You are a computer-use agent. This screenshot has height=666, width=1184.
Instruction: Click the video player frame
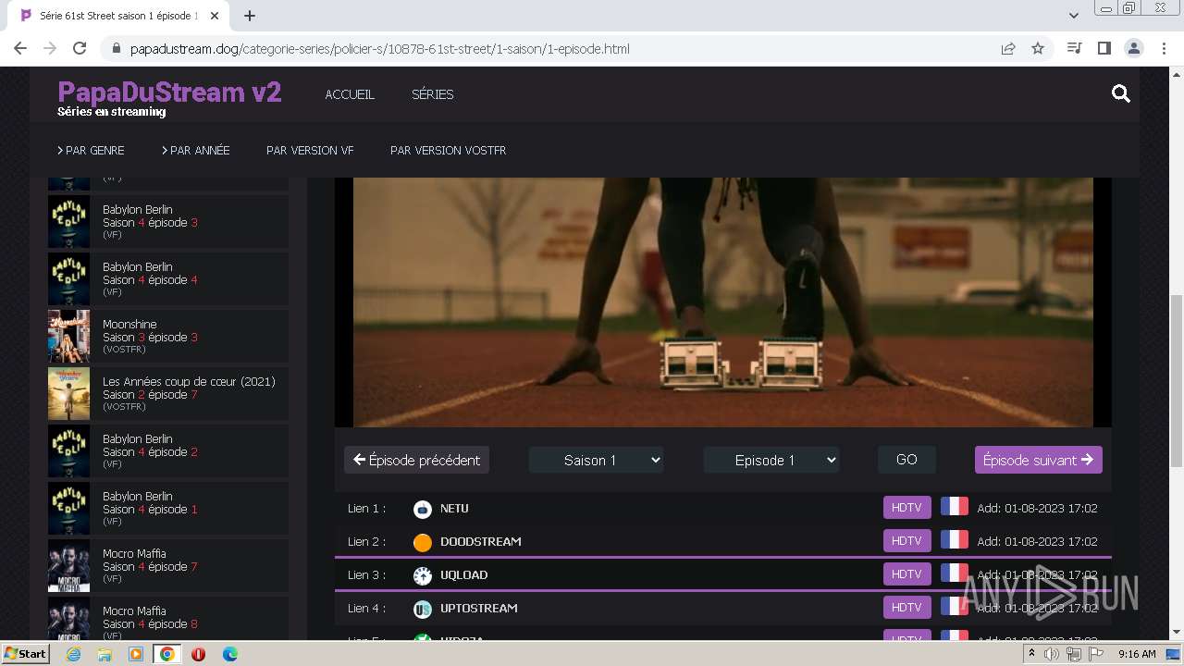(723, 302)
